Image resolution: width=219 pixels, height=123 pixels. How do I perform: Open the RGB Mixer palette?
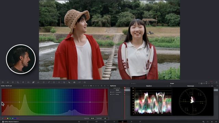(x=23, y=82)
